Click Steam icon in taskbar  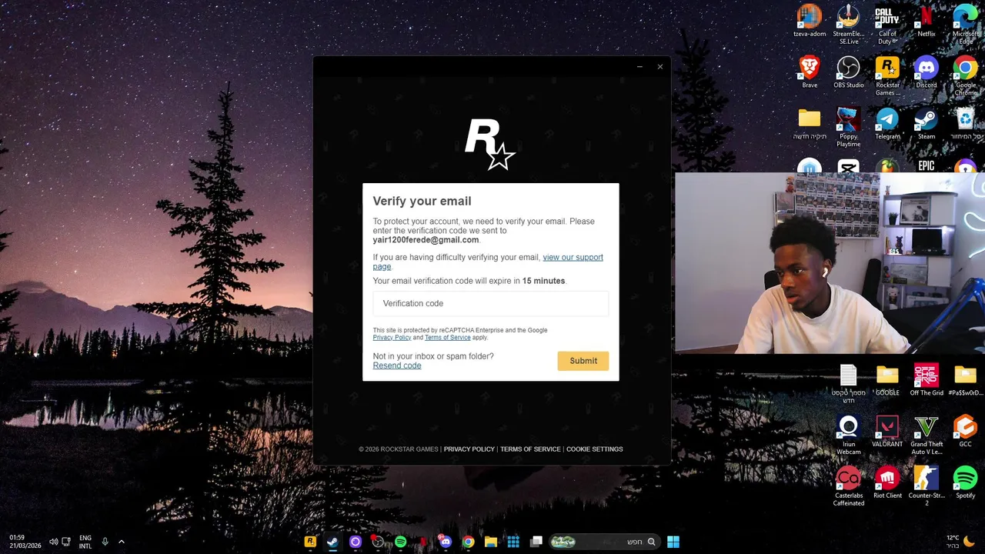pyautogui.click(x=332, y=542)
